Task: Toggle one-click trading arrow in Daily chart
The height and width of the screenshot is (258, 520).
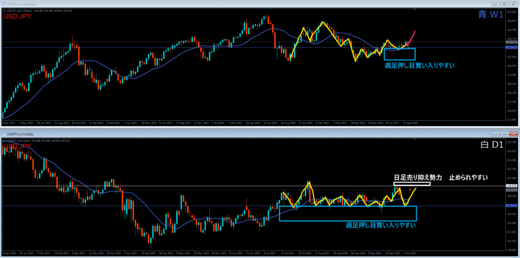Action: point(4,141)
